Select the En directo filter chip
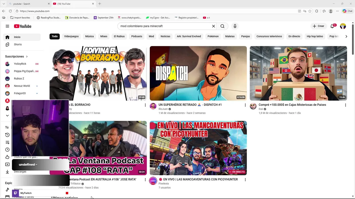Screen dimensions: 355x199 point(294,36)
